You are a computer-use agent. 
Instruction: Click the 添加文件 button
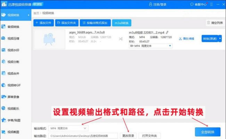[x=43, y=23]
